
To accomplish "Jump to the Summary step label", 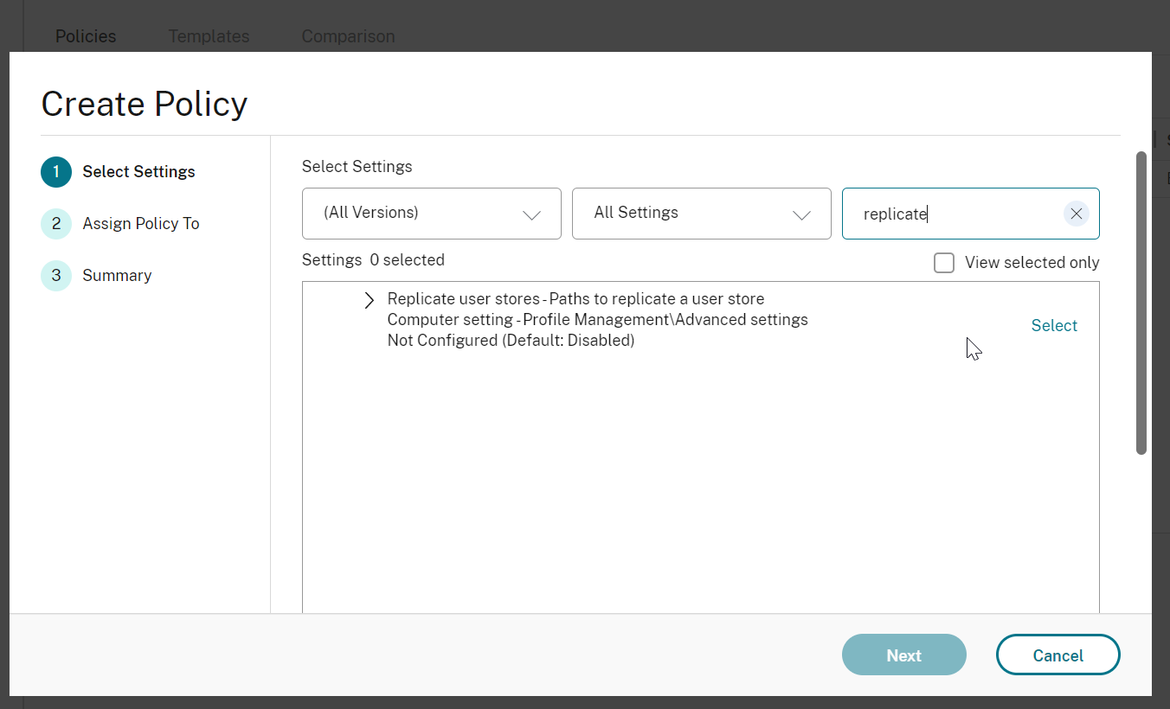I will (117, 276).
